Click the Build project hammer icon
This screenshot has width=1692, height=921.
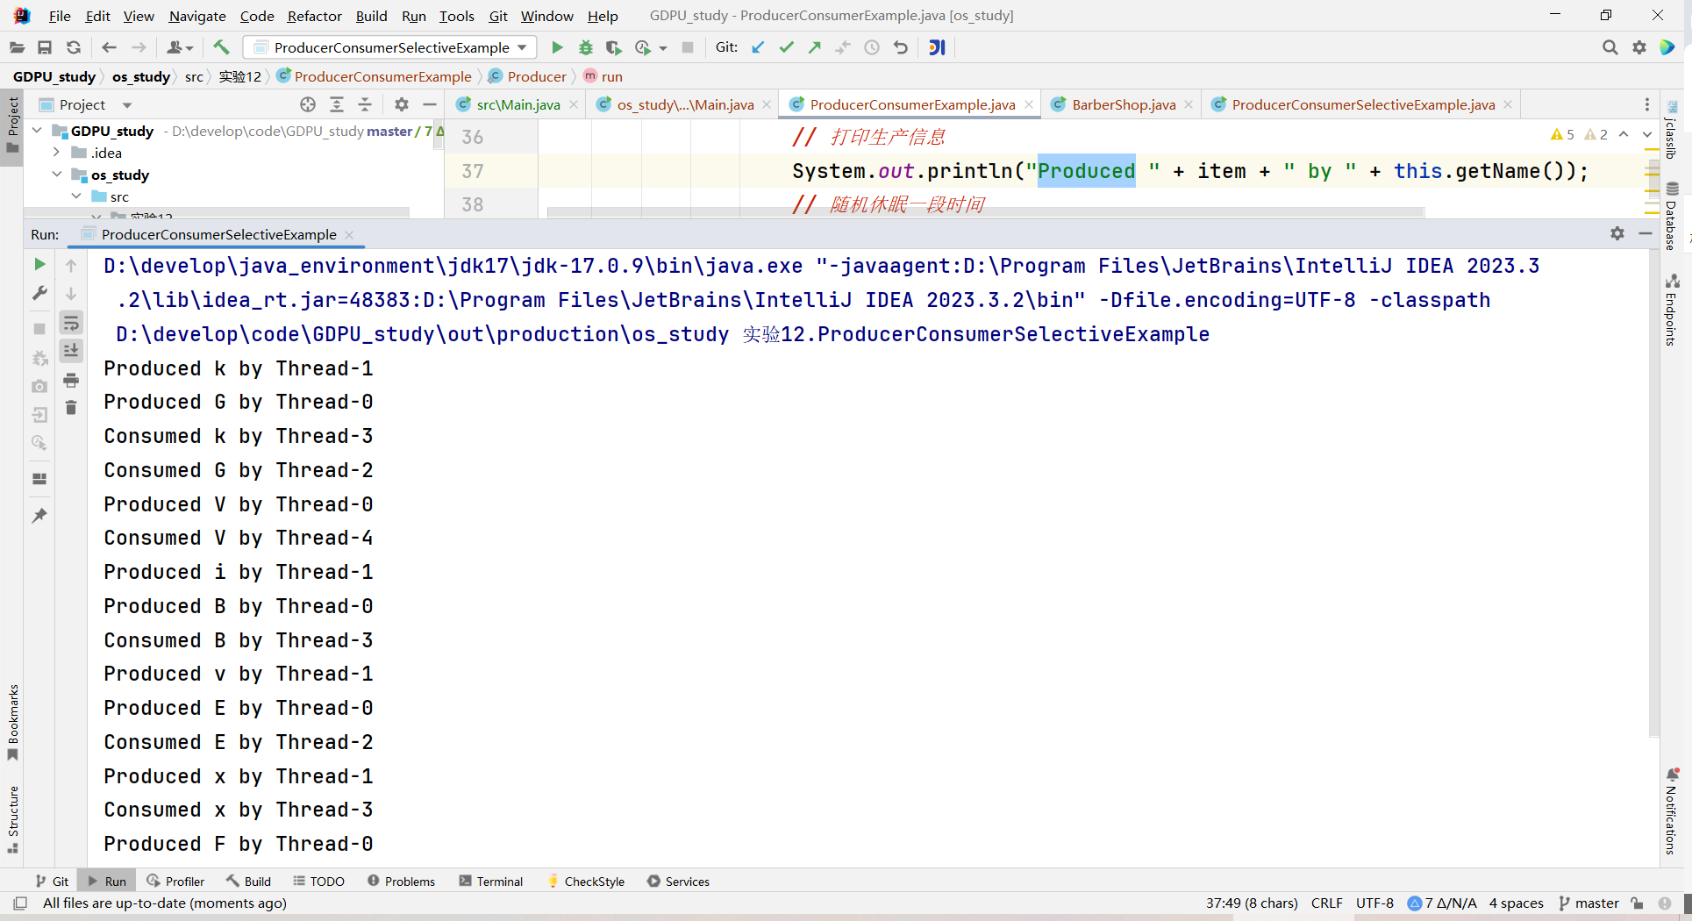tap(221, 47)
